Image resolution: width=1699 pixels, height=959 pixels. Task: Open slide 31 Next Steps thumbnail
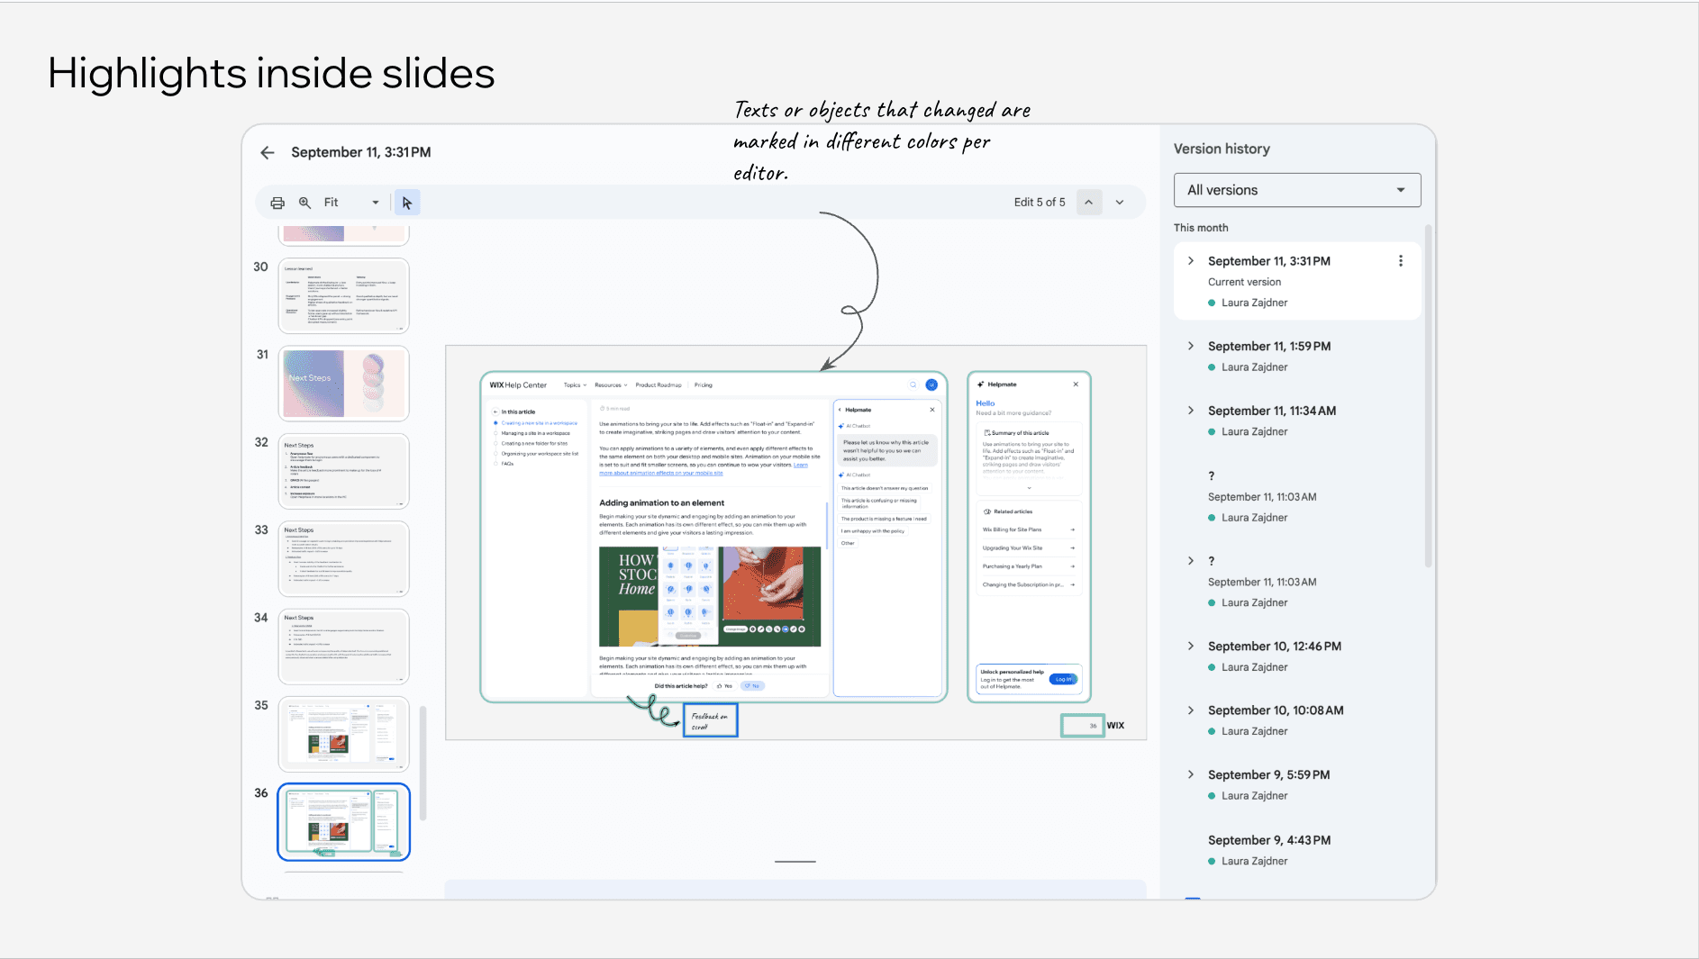point(344,384)
